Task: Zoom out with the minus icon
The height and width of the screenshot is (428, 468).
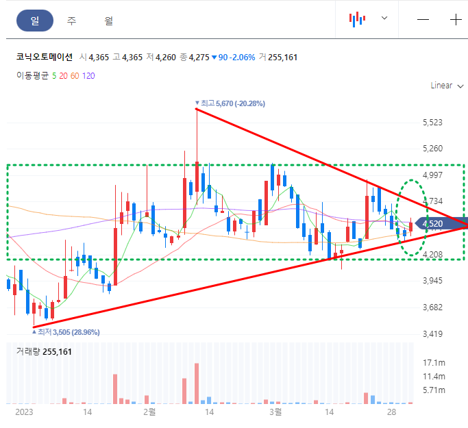Action: click(423, 20)
